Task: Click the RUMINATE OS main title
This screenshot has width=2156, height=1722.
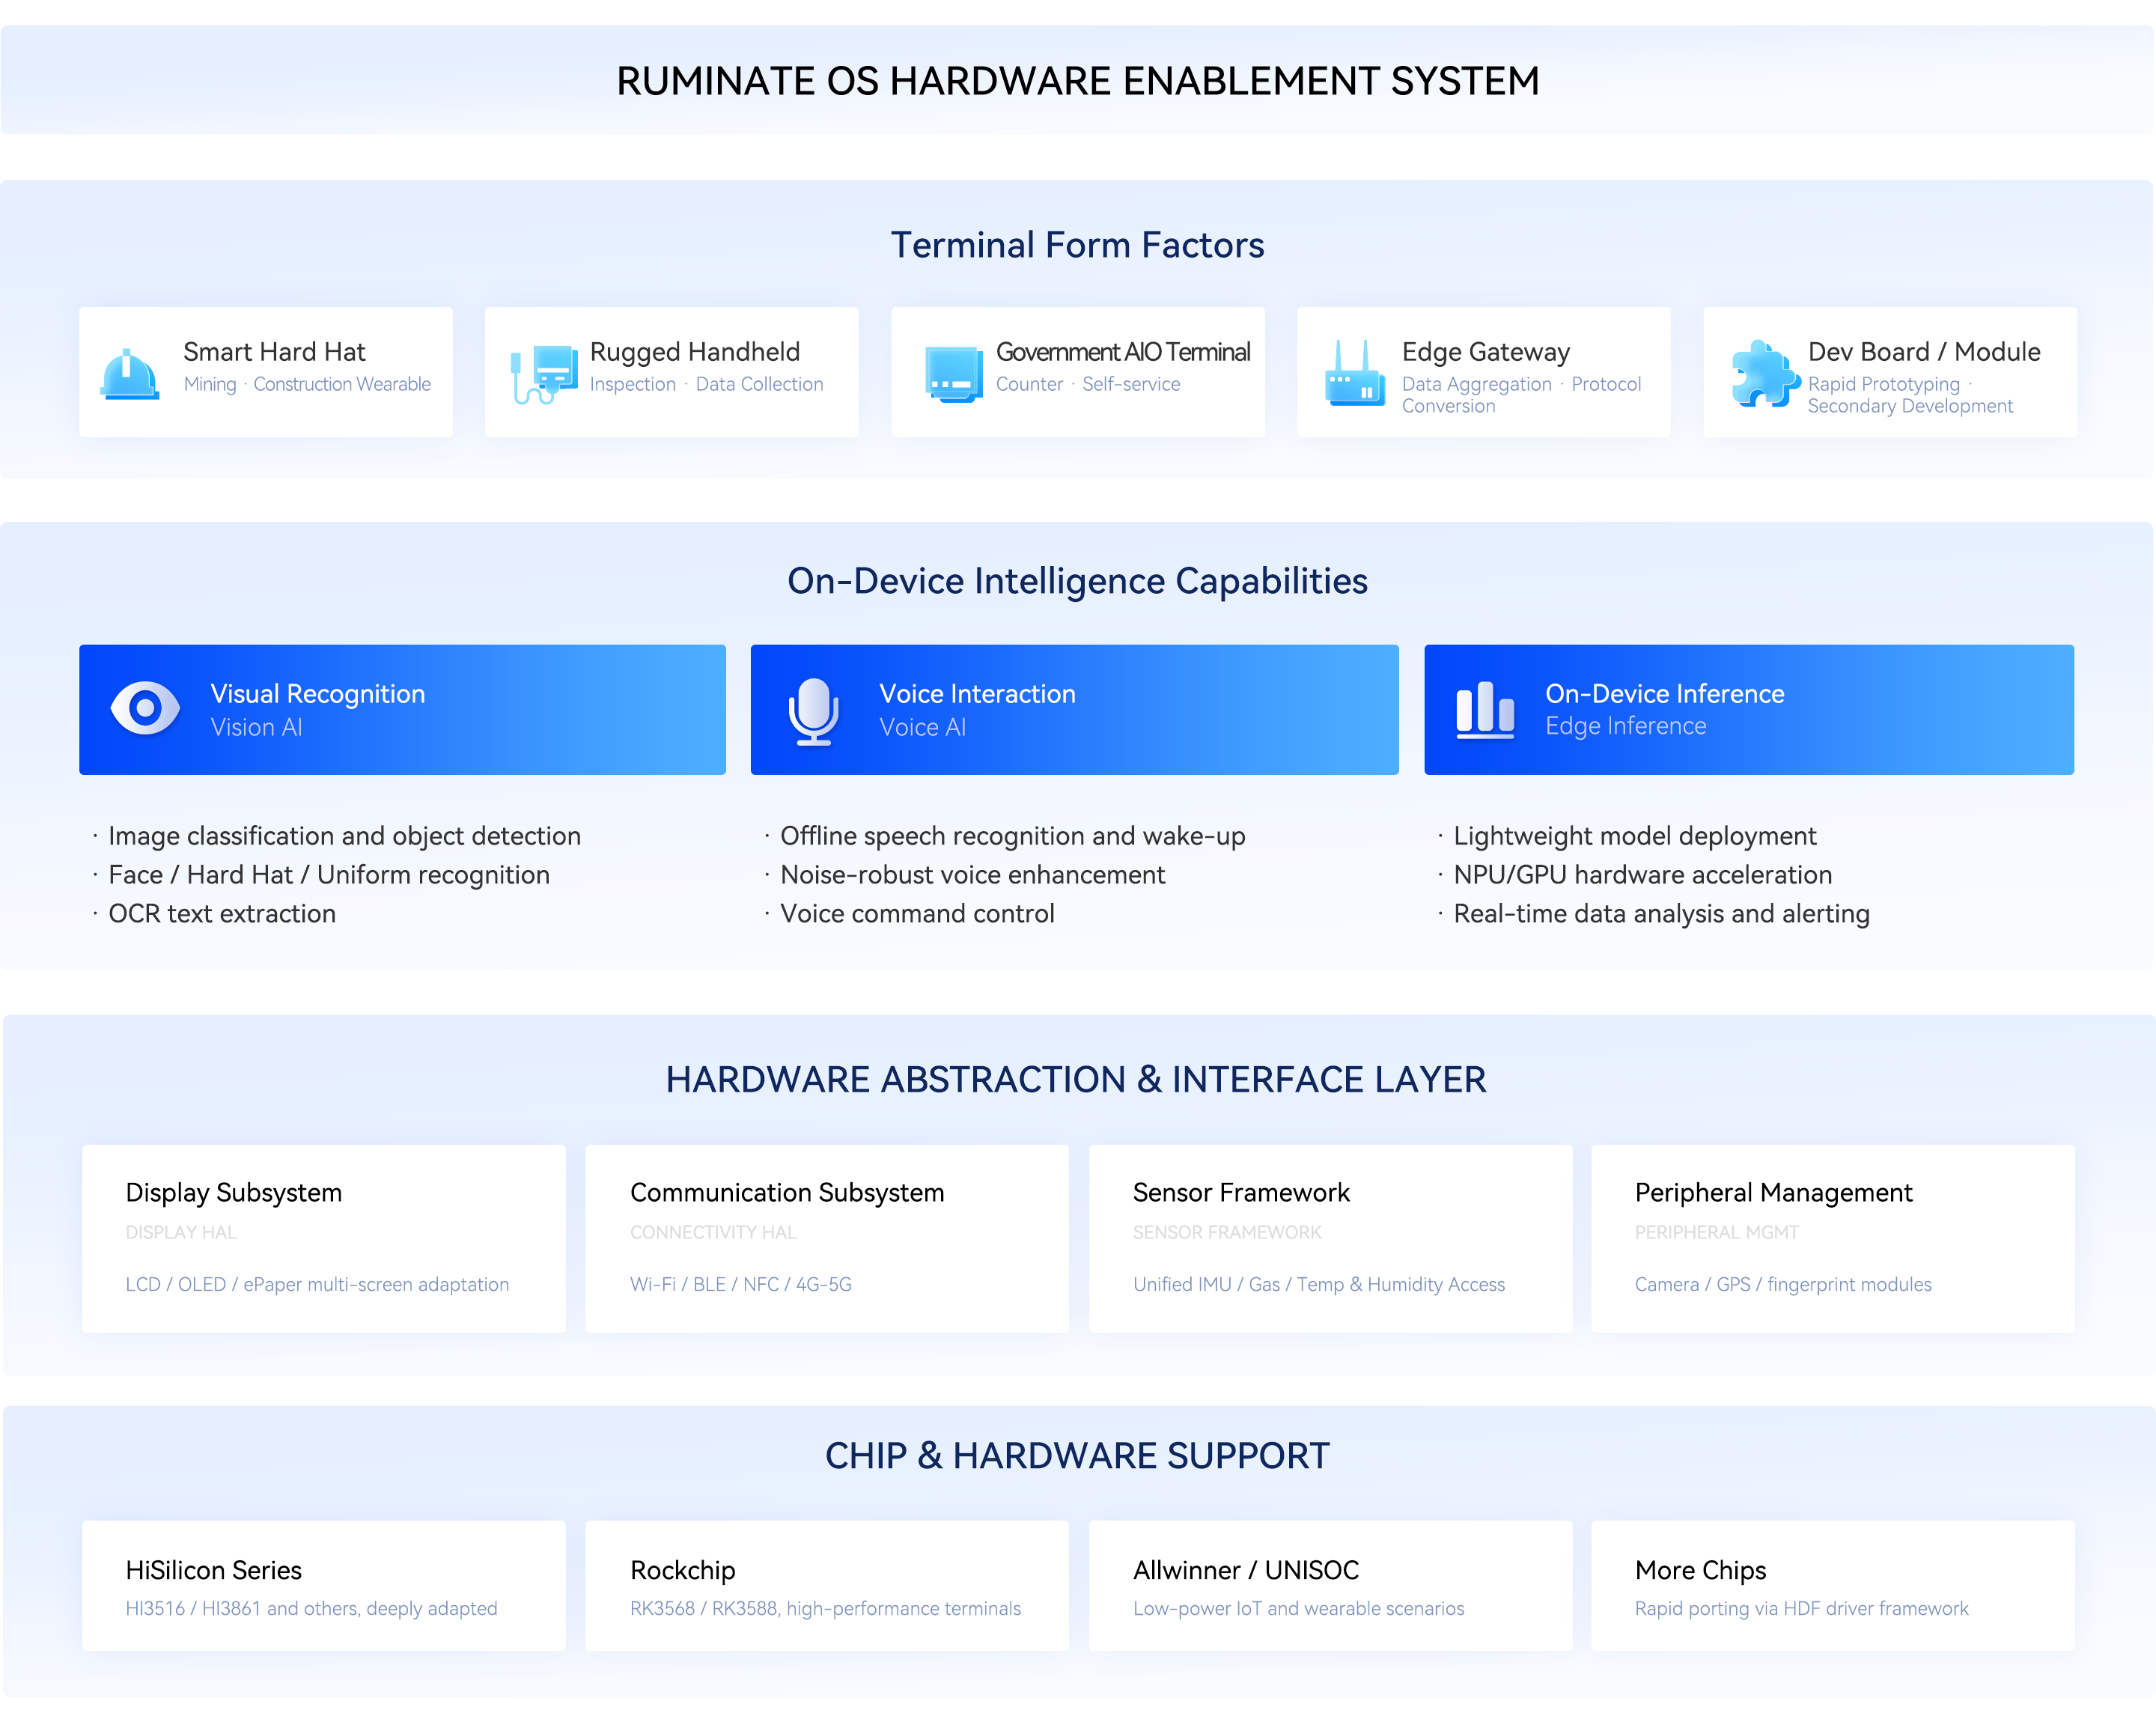Action: 1077,81
